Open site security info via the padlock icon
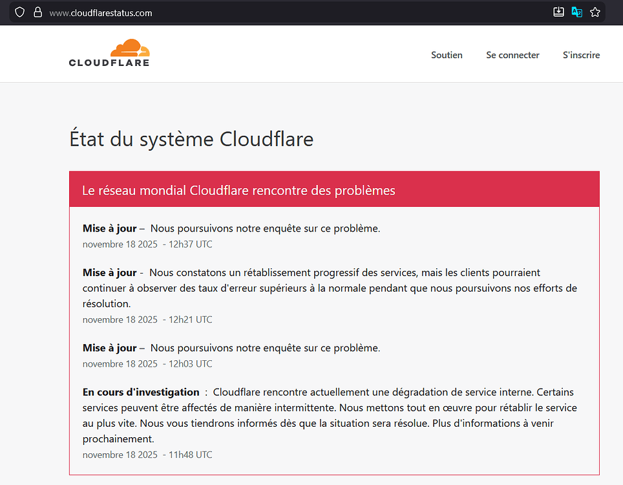Screen dimensions: 623x485 (x=37, y=12)
